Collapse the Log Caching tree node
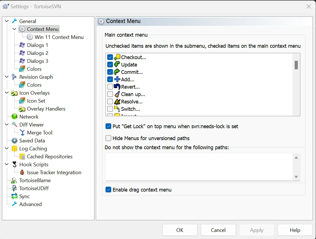Image resolution: width=316 pixels, height=239 pixels. 7,148
